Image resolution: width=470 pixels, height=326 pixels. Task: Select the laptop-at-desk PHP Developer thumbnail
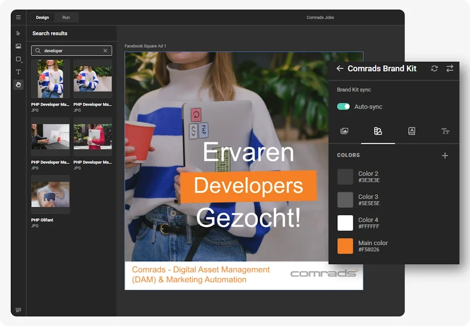50,137
